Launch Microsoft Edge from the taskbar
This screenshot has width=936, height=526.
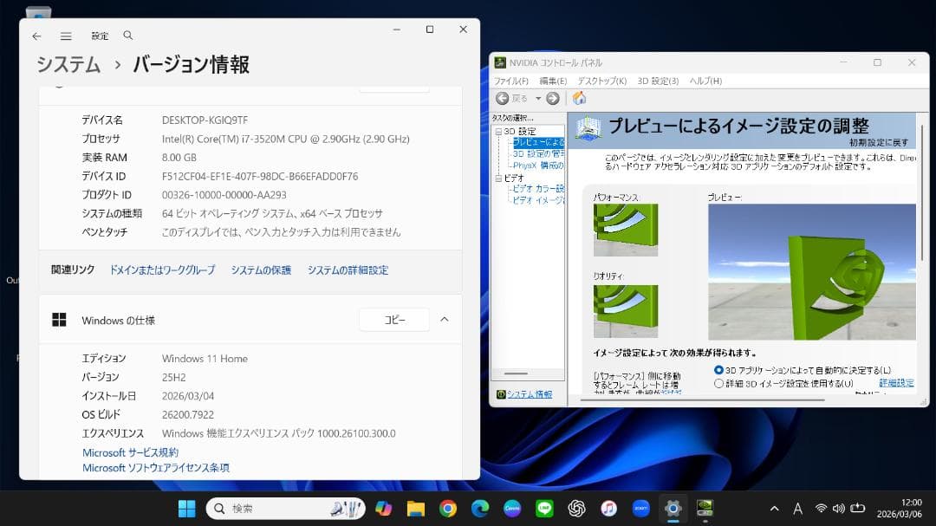click(480, 508)
